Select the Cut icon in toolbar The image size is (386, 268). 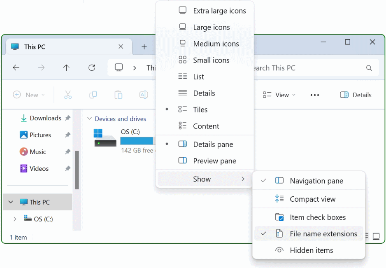tap(68, 95)
